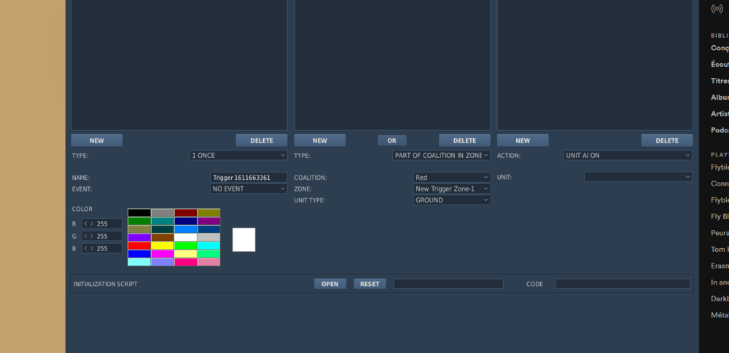
Task: Click the CODE input field
Action: point(623,284)
